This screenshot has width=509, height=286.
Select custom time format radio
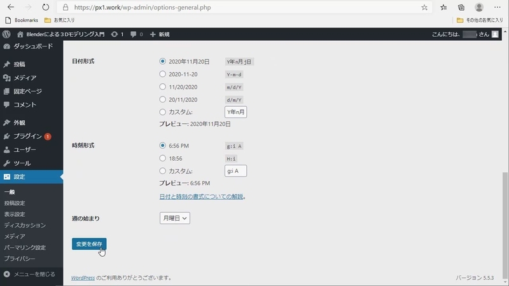(162, 170)
